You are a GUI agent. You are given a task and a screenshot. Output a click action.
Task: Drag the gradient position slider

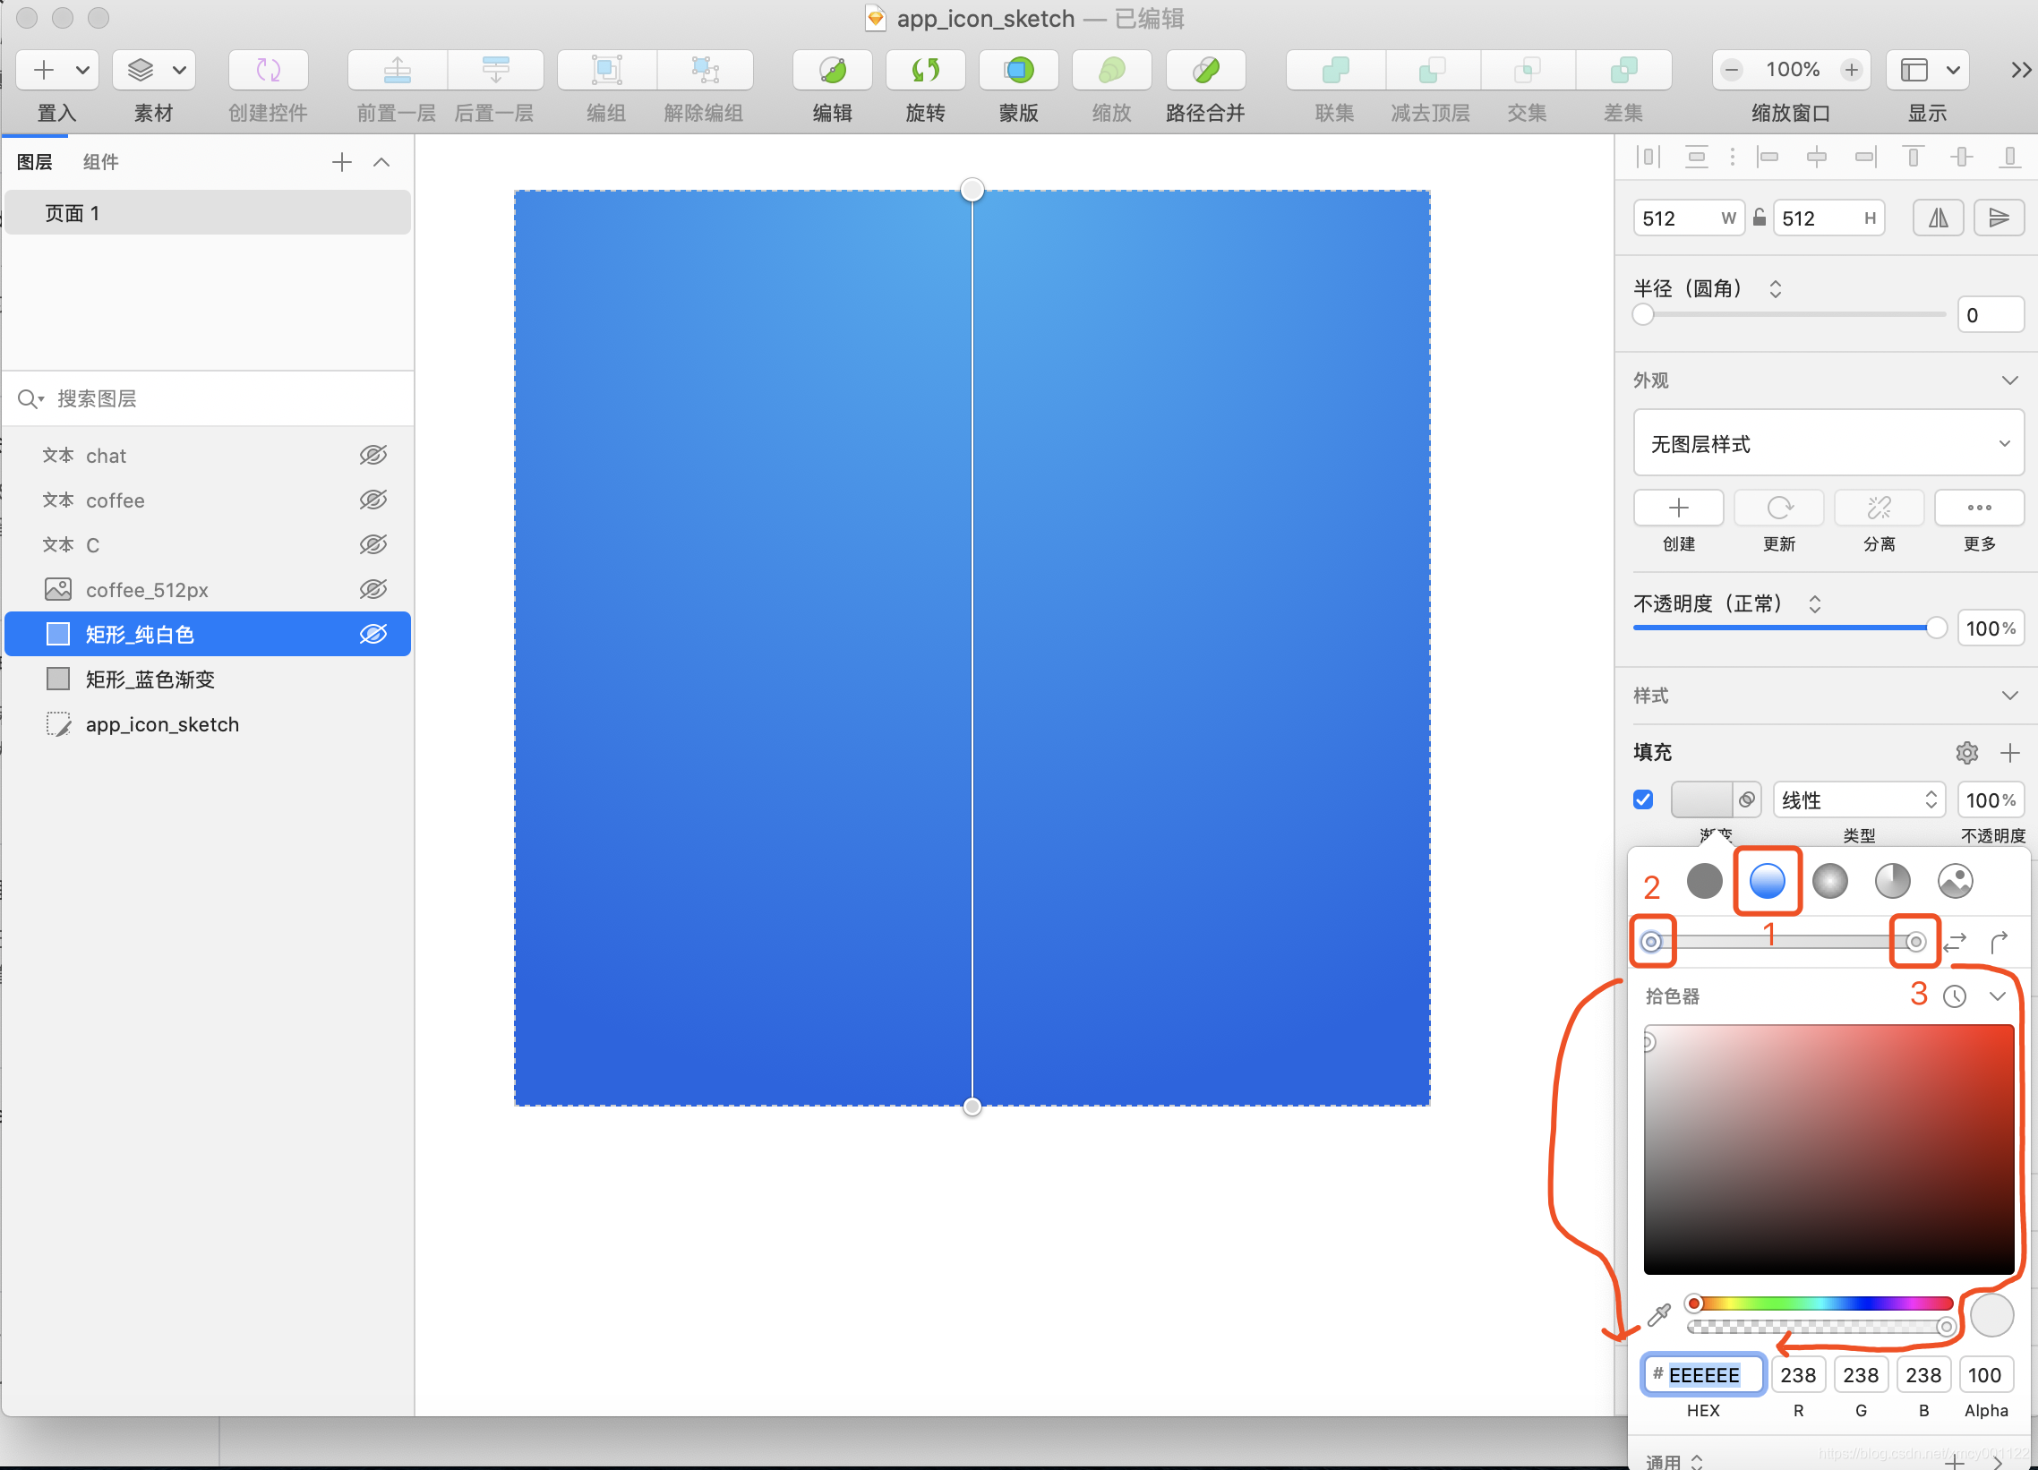[x=1786, y=942]
